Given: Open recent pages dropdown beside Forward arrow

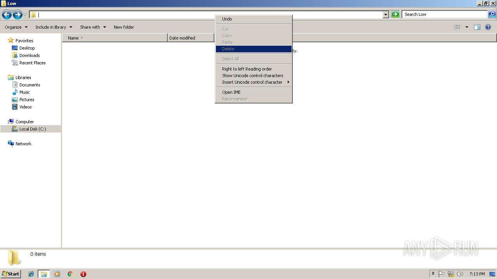Looking at the screenshot, I should 25,15.
